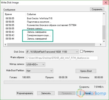Click the horizontal scrollbar thumb in log
The width and height of the screenshot is (109, 100).
coord(51,44)
